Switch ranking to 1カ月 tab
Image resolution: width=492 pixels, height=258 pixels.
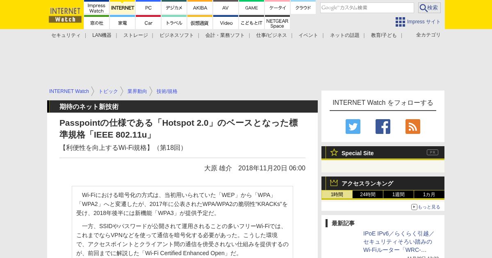(x=429, y=195)
